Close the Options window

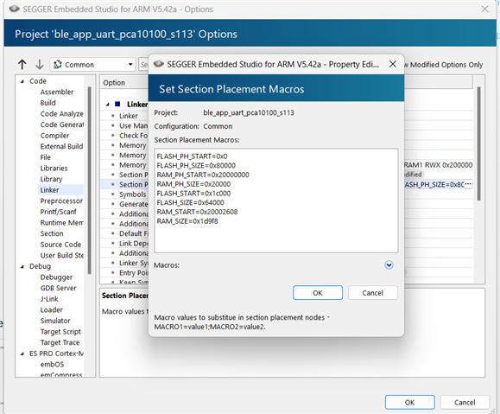coord(484,9)
